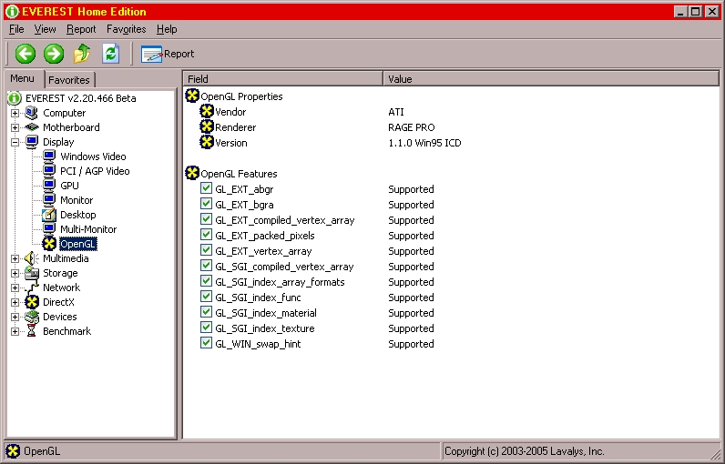Click the Network cable icon
The image size is (725, 464).
tap(32, 287)
